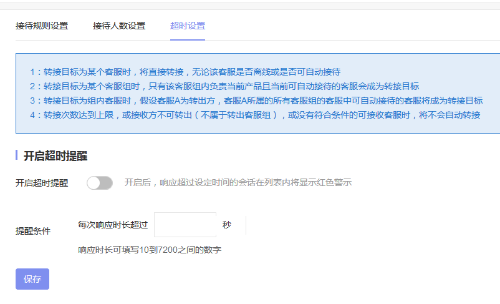Click the 开启超时提醒 label beside the toggle
Image resolution: width=500 pixels, height=304 pixels.
click(x=42, y=183)
